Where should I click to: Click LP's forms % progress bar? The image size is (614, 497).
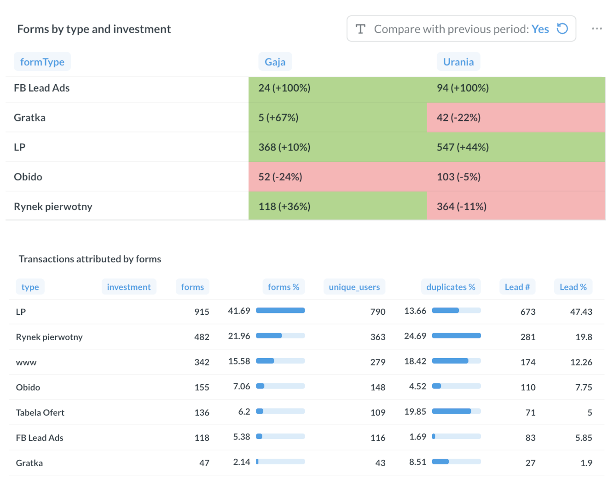pos(280,310)
